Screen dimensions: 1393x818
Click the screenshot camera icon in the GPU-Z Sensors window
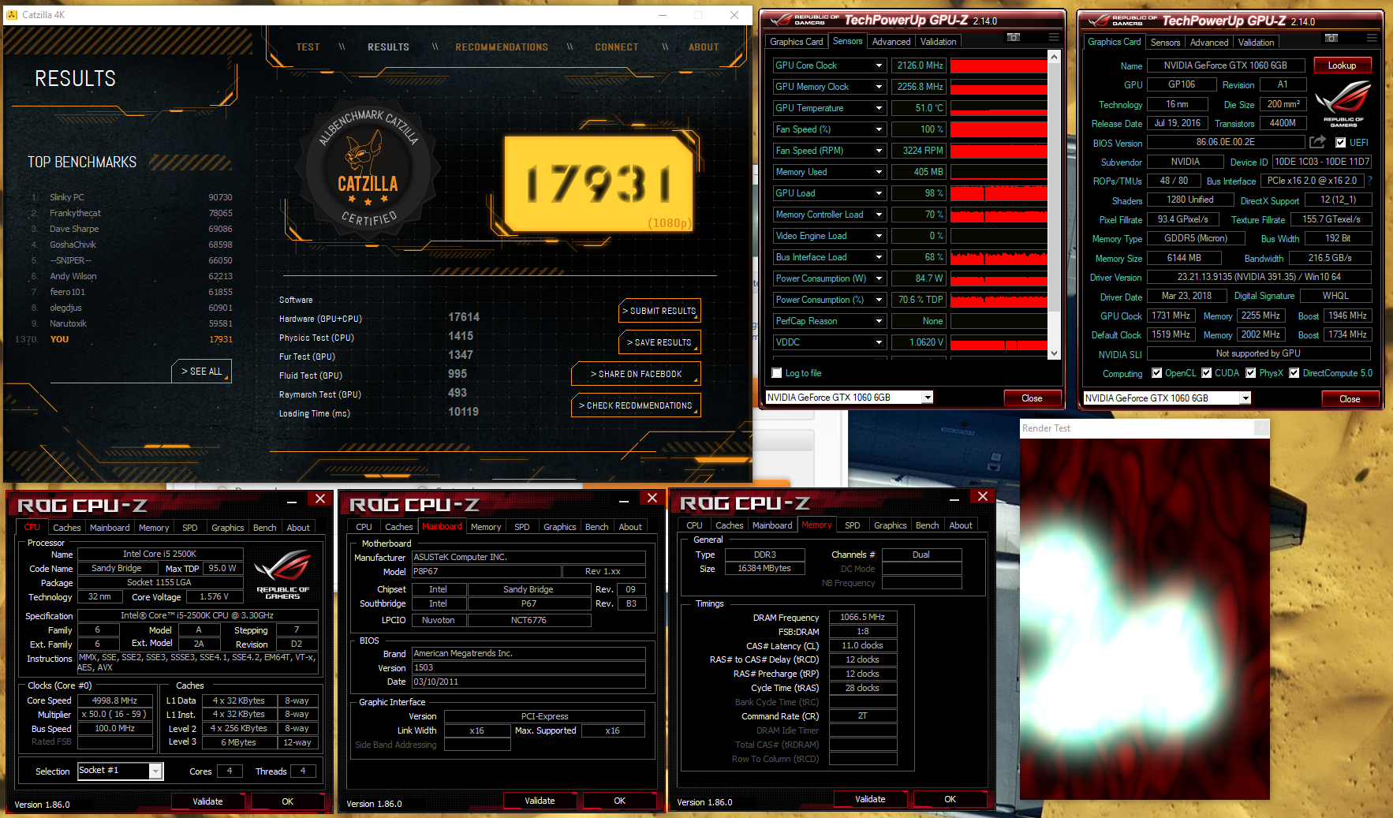(x=1014, y=37)
